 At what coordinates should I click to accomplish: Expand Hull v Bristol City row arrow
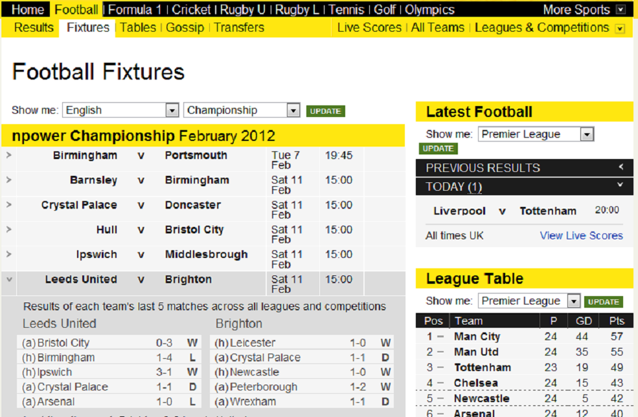(9, 229)
